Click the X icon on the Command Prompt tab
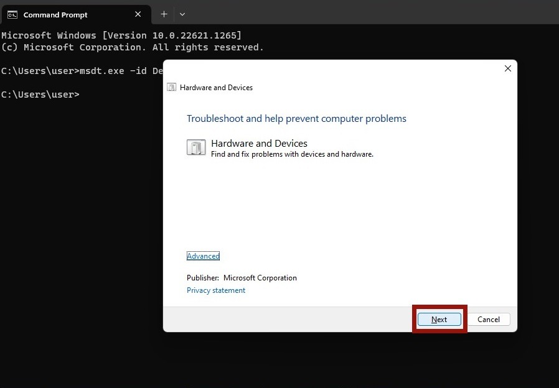Viewport: 559px width, 388px height. pyautogui.click(x=138, y=14)
